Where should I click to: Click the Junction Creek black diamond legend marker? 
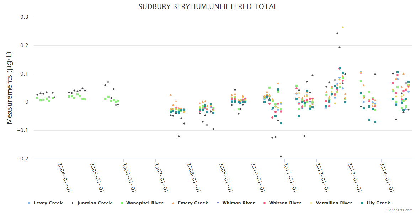(x=73, y=203)
